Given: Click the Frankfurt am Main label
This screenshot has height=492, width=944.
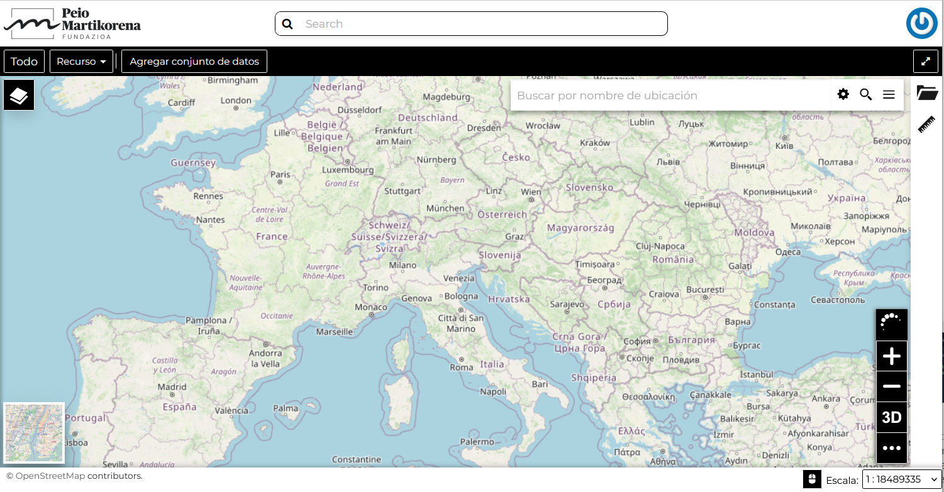Looking at the screenshot, I should pyautogui.click(x=394, y=136).
